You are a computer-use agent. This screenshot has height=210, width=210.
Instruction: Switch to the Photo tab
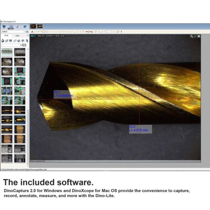6,36
